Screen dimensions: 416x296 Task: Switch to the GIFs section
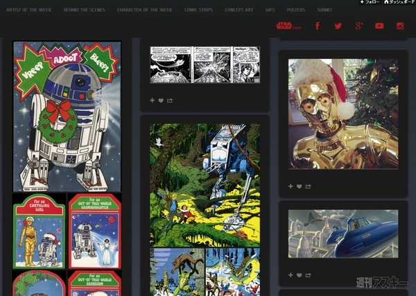click(x=270, y=10)
